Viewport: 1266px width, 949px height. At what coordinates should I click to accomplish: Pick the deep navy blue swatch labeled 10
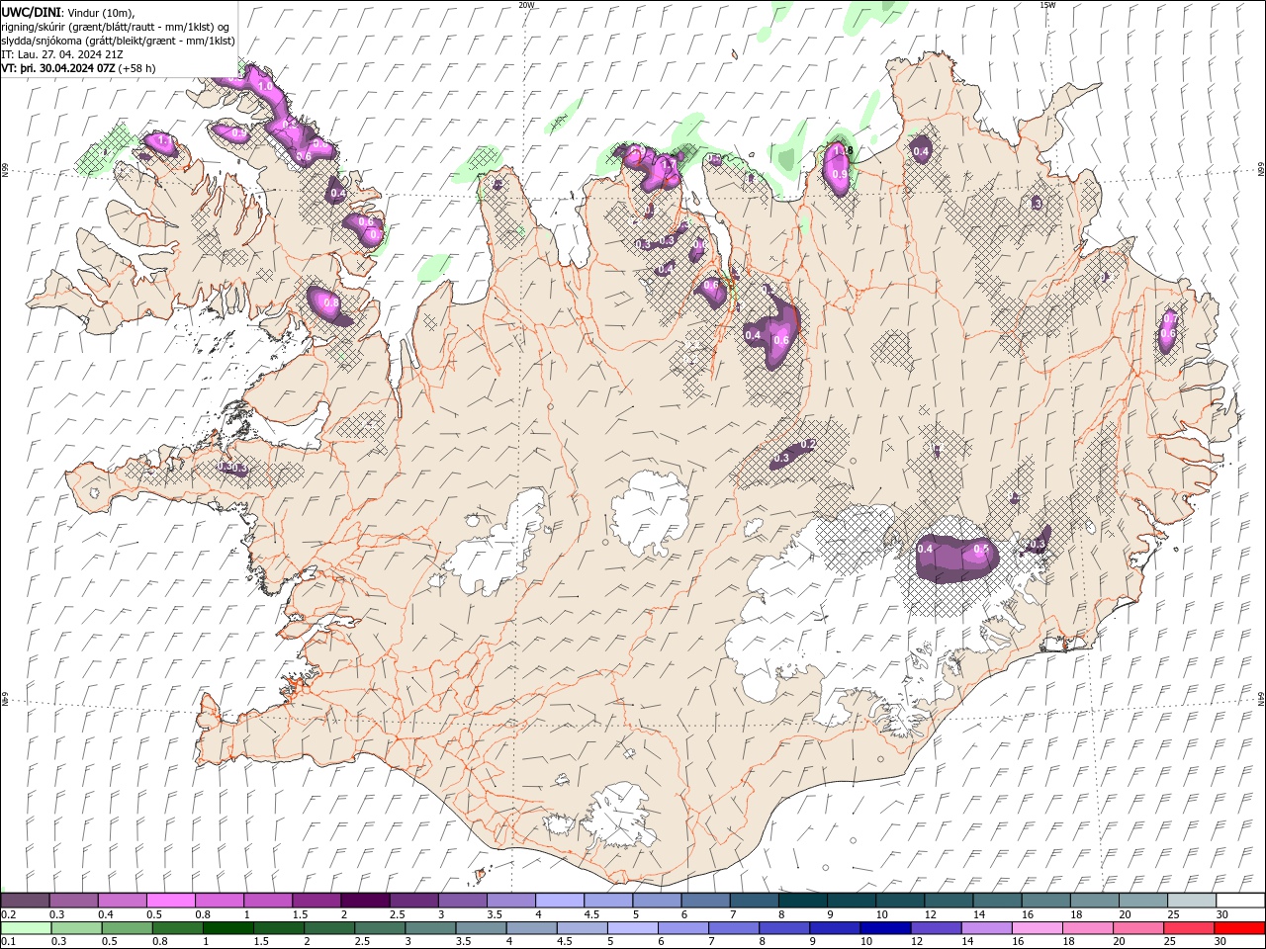click(885, 928)
